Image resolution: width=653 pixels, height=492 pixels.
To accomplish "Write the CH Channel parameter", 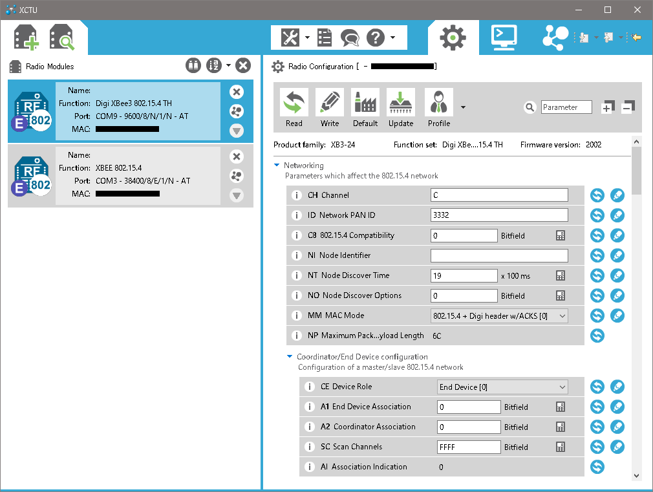I will [x=617, y=195].
